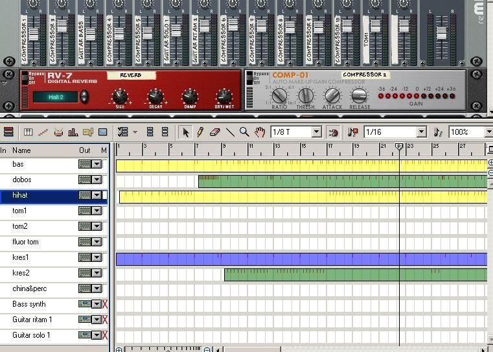Select the tom2 track
The height and width of the screenshot is (352, 493).
20,226
